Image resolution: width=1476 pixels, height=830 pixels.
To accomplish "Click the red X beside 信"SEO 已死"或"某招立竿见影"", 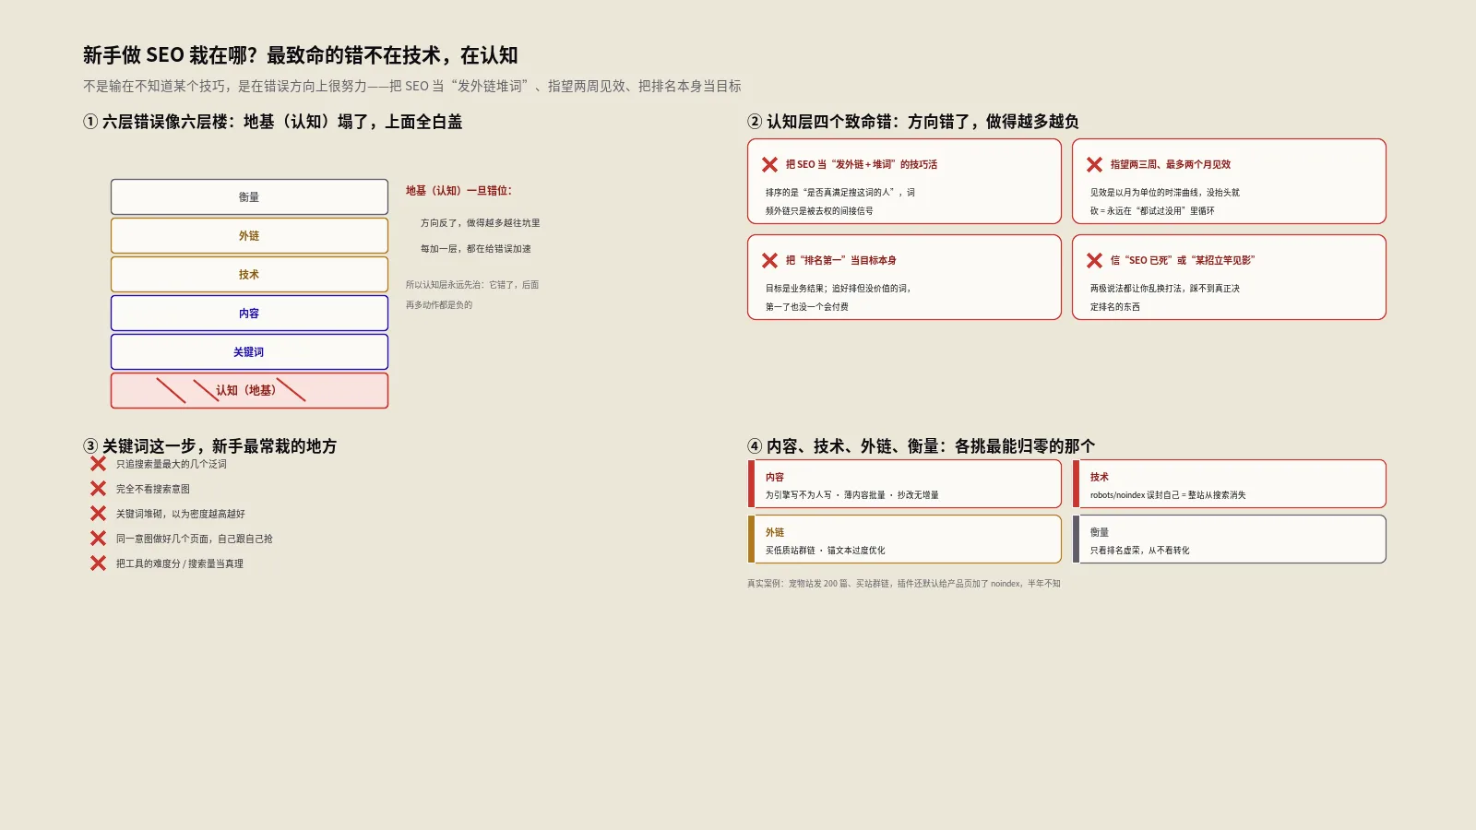I will [x=1094, y=260].
